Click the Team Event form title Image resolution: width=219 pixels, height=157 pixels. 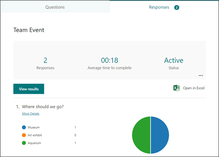29,30
